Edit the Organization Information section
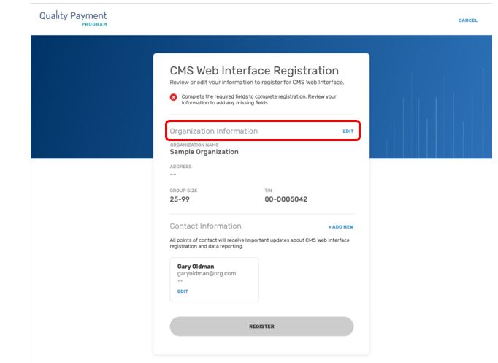This screenshot has height=363, width=498. point(348,131)
